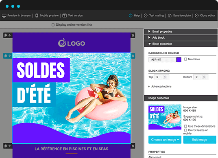The height and width of the screenshot is (158, 218).
Task: Click move handle of selected image block
Action: [x=10, y=56]
